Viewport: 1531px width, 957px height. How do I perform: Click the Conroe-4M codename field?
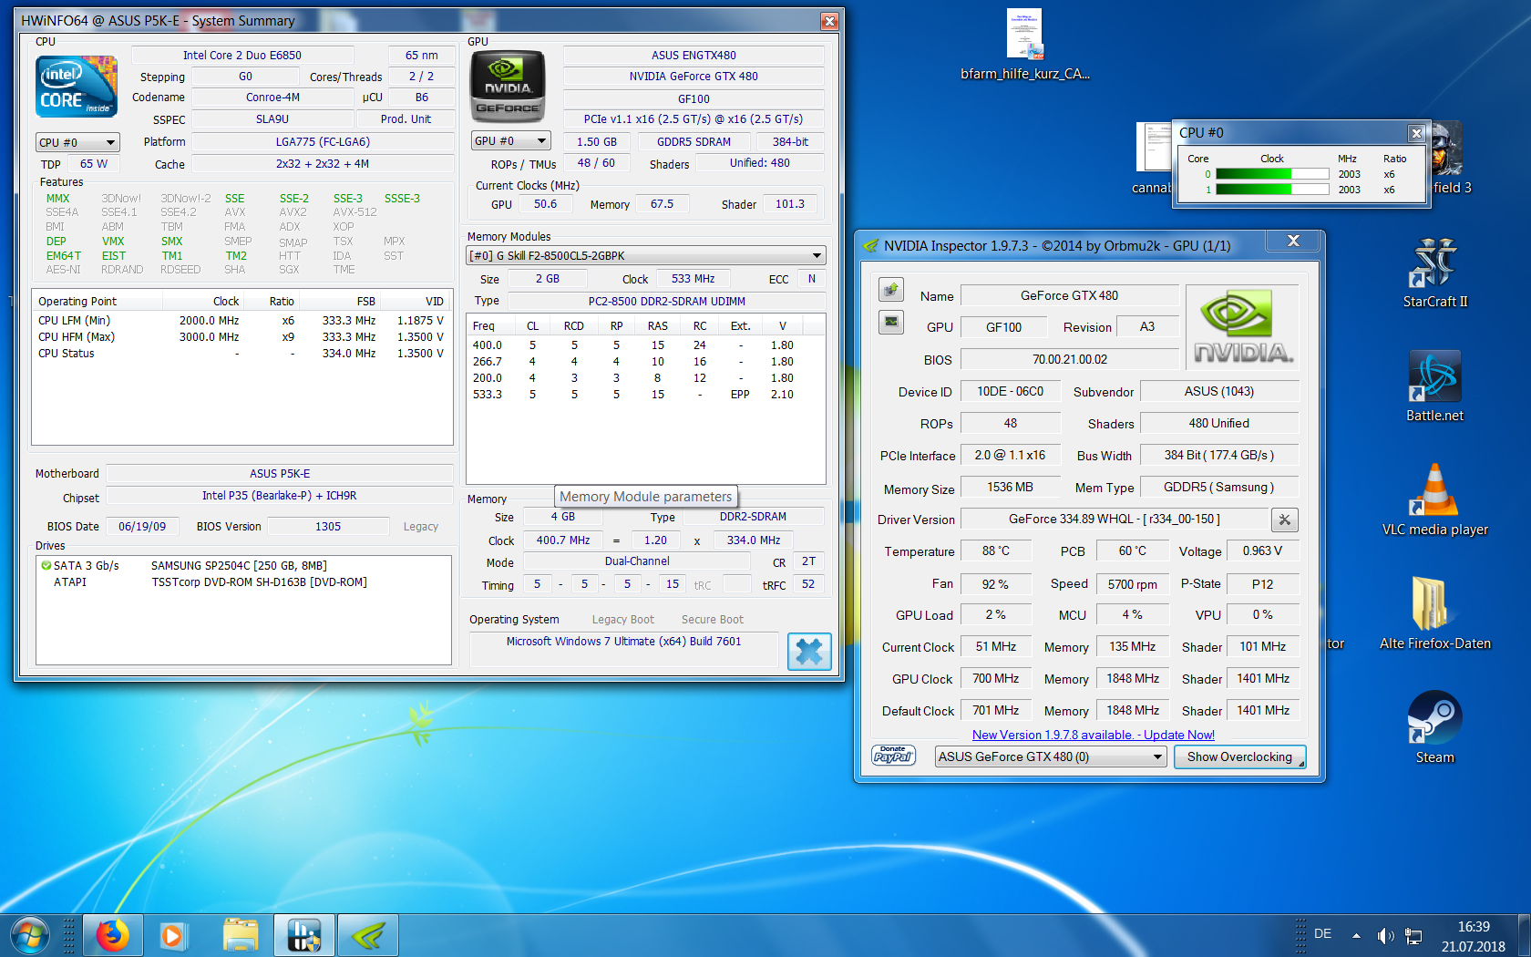tap(272, 98)
